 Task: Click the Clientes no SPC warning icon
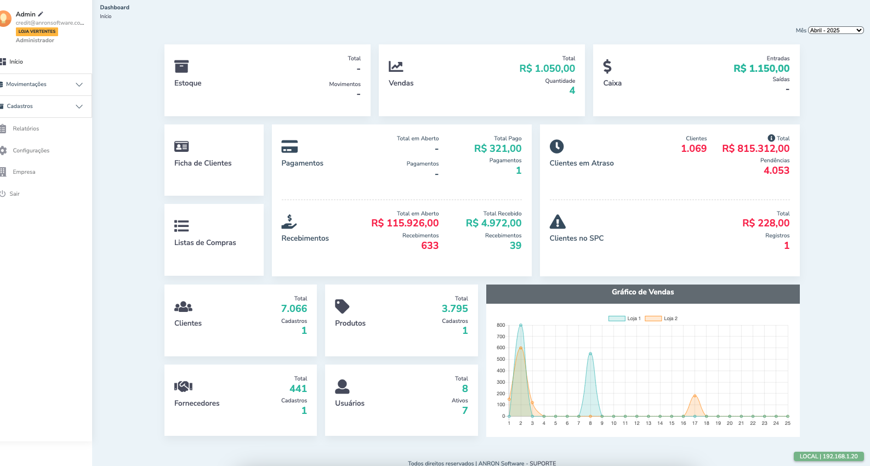coord(557,221)
